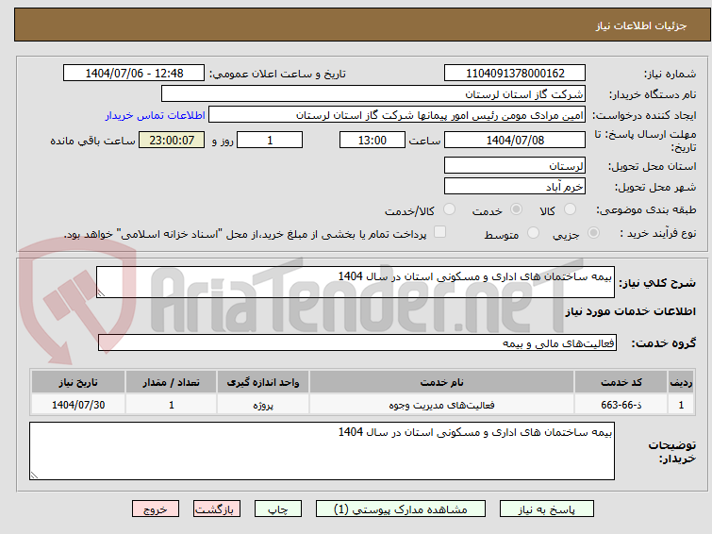Select the جزیی purchase type radio
Screen dimensions: 712x534
593,233
